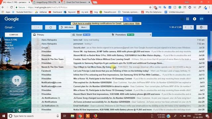The height and width of the screenshot is (119, 212).
Task: Open the Sent Mail folder
Action: 9,45
